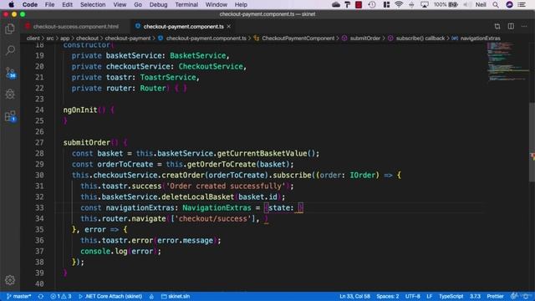This screenshot has width=535, height=301.
Task: Open Spotlight search in macOS menu bar
Action: pos(496,4)
